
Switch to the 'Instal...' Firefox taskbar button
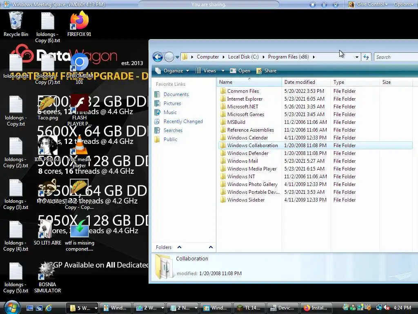(x=316, y=308)
